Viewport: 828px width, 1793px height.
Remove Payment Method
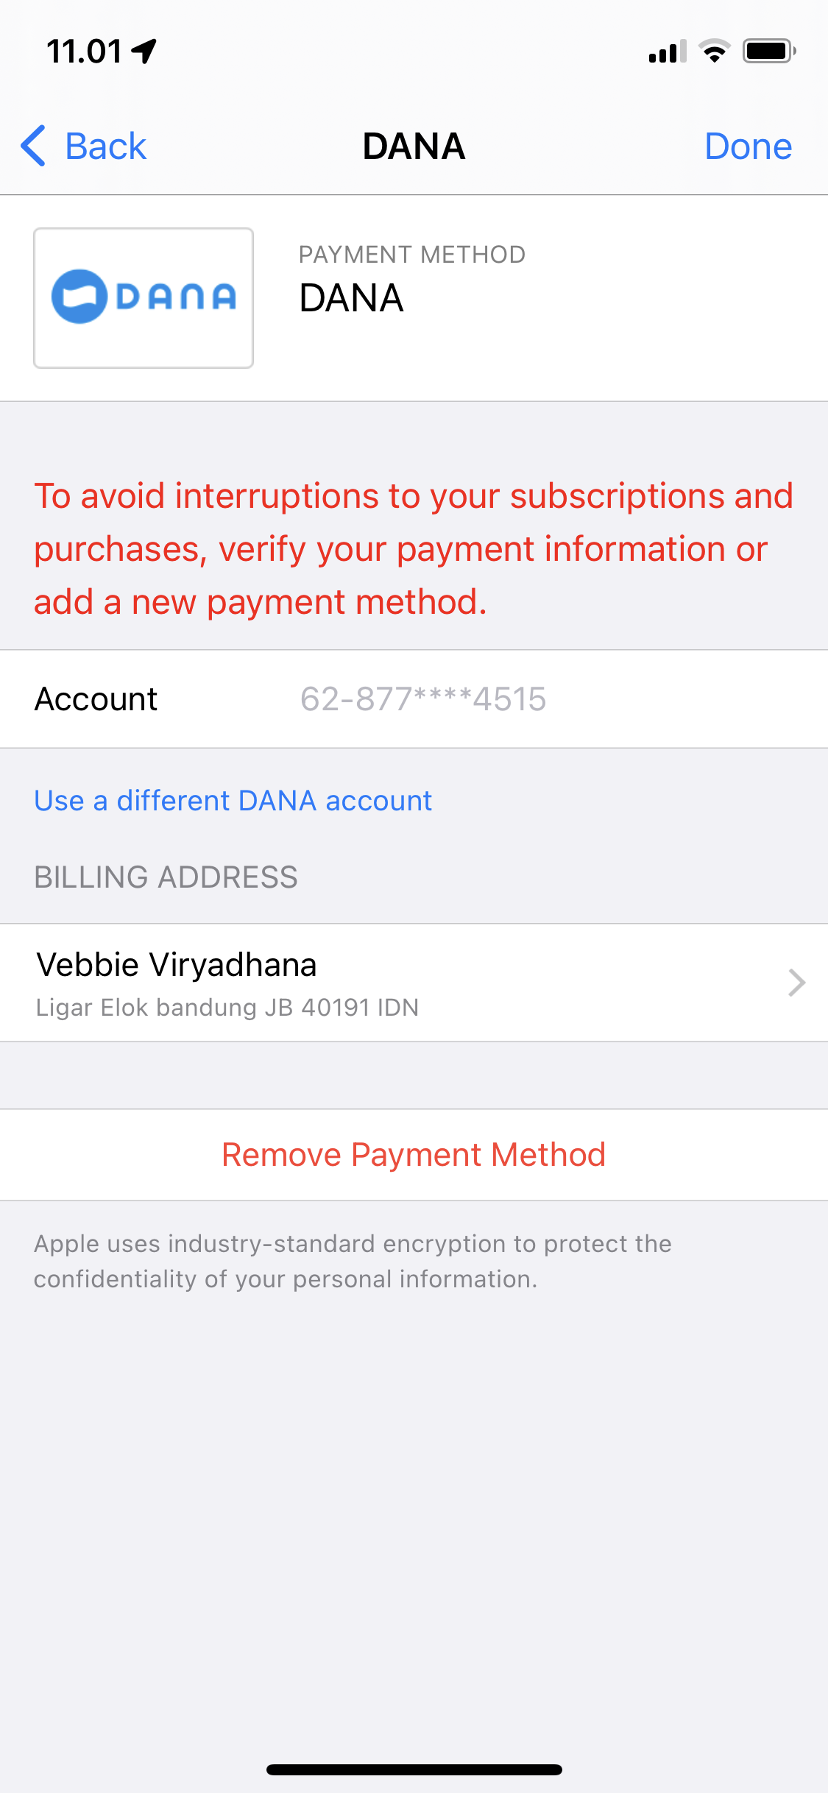tap(414, 1155)
